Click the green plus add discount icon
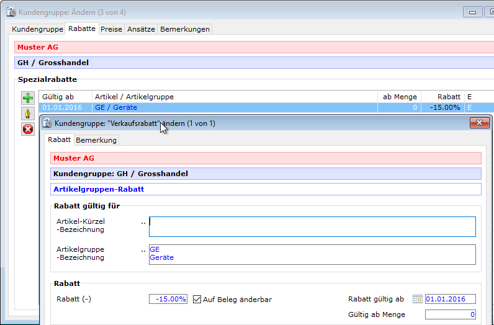This screenshot has height=325, width=494. click(28, 98)
